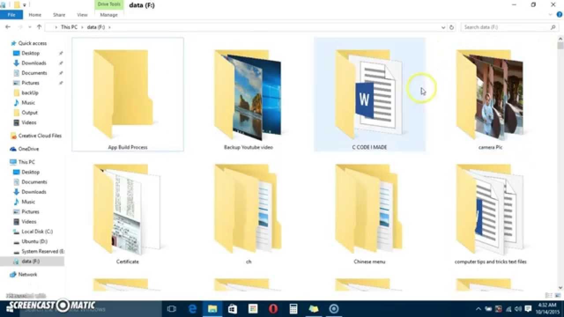Click the Back navigation arrow
The image size is (564, 317).
pyautogui.click(x=7, y=27)
